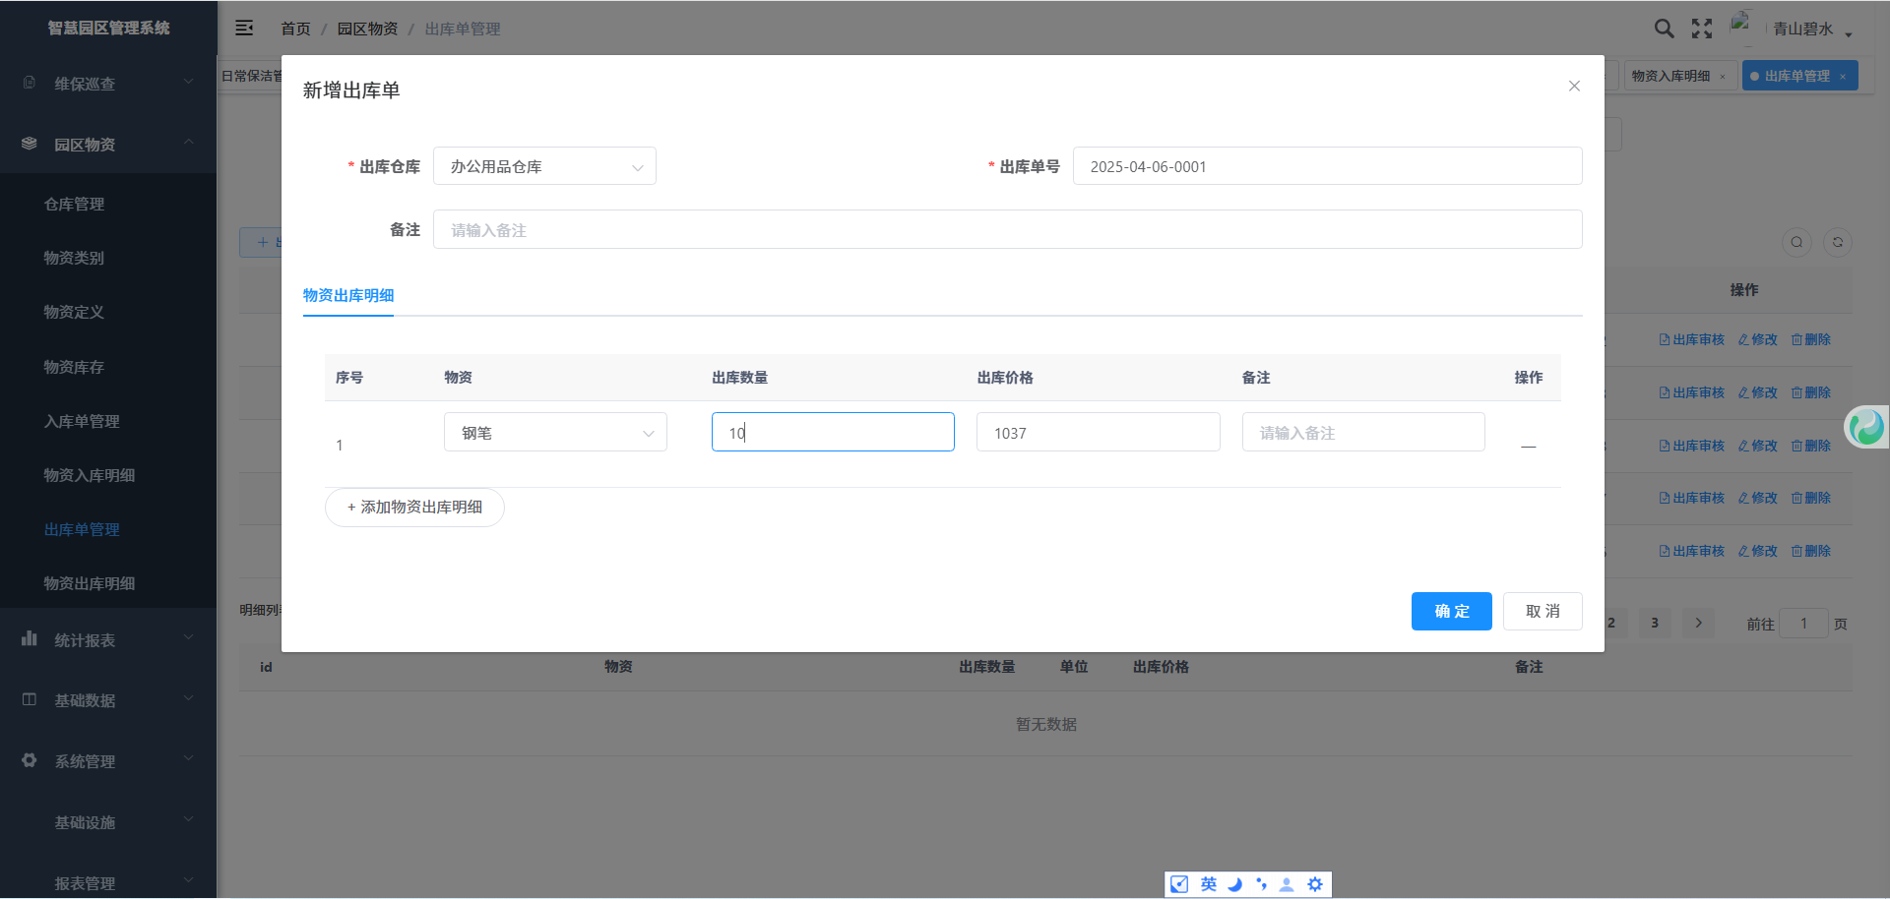Open 物资库存 in the sidebar menu
The image size is (1890, 899).
click(x=74, y=367)
